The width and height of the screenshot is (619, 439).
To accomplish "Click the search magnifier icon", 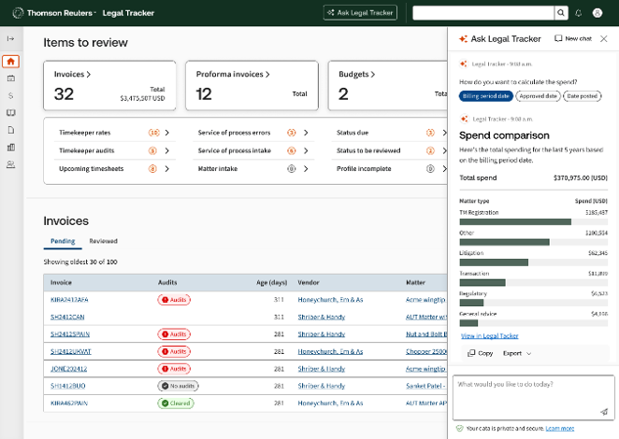I will [x=560, y=13].
